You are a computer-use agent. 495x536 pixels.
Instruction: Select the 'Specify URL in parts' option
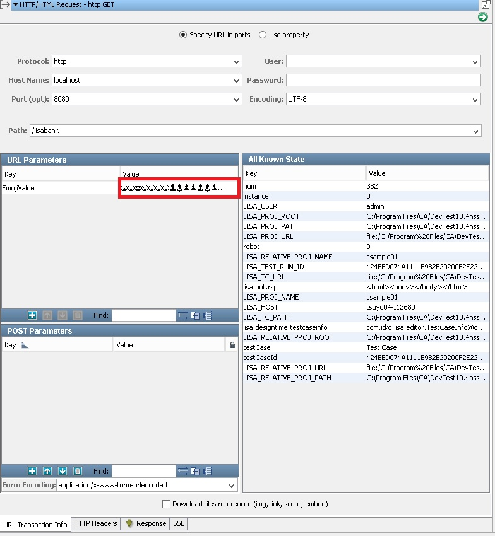tap(184, 35)
